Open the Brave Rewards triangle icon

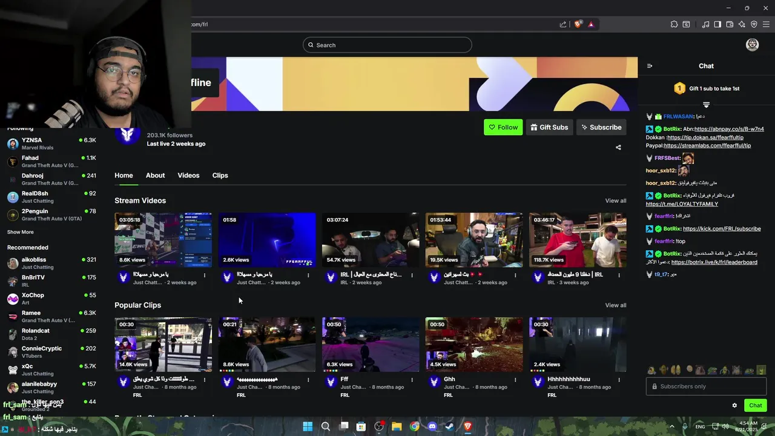pyautogui.click(x=591, y=24)
